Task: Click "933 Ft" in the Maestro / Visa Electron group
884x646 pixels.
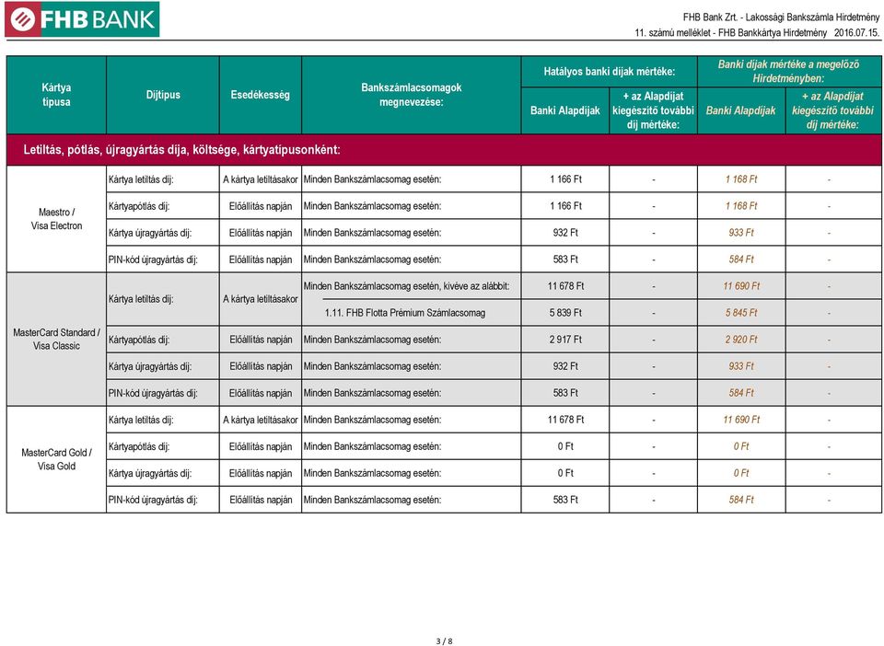Action: (740, 233)
